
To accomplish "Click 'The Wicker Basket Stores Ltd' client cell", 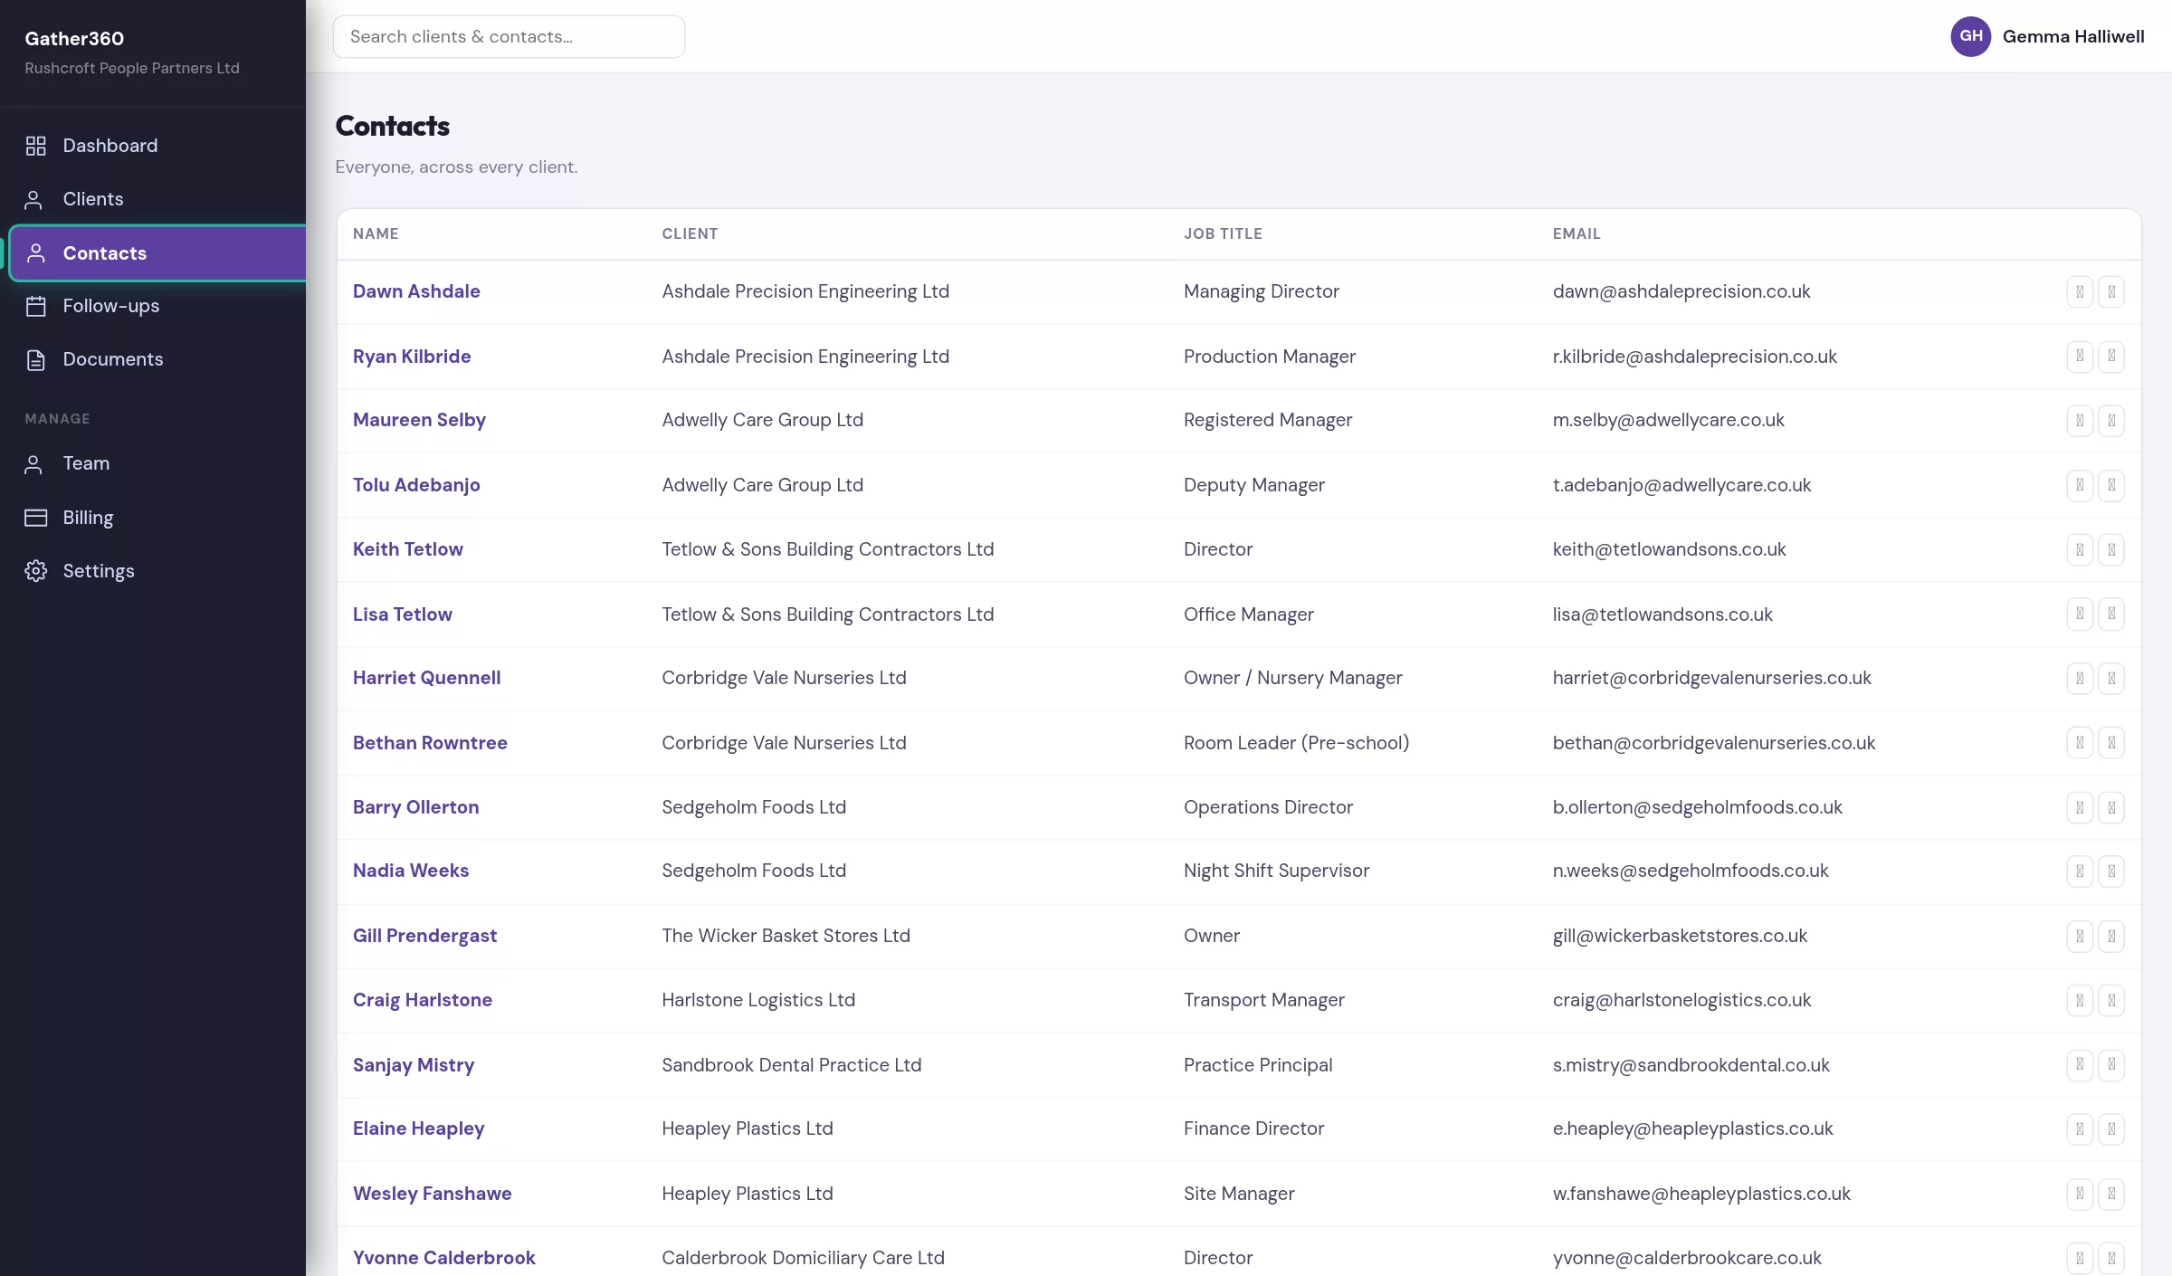I will pyautogui.click(x=786, y=936).
